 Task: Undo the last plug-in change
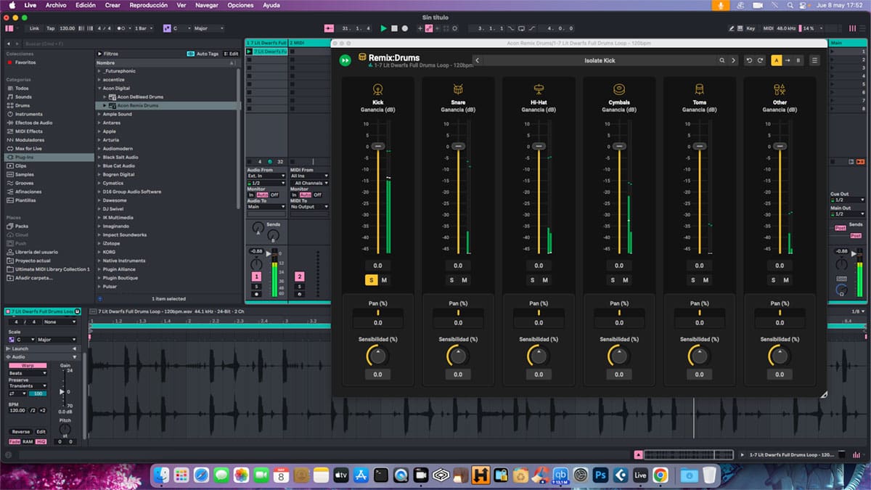750,60
